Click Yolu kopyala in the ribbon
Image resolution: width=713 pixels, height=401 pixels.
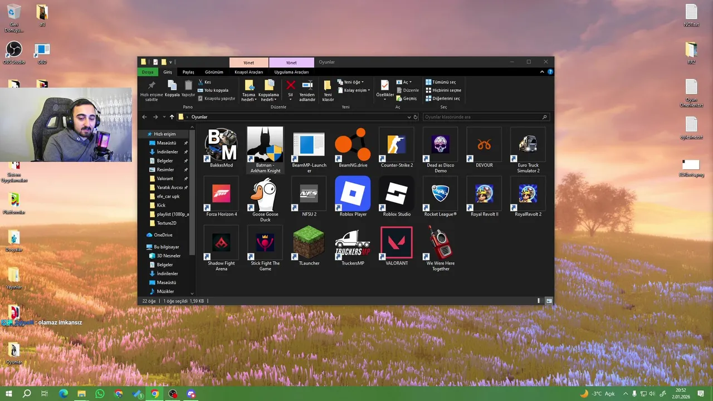[x=213, y=90]
